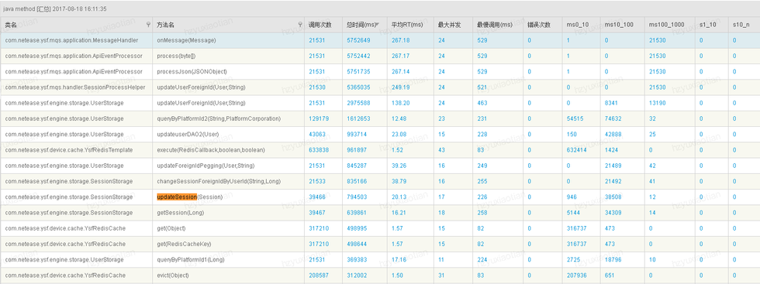Click average RT value 12.48

point(399,118)
